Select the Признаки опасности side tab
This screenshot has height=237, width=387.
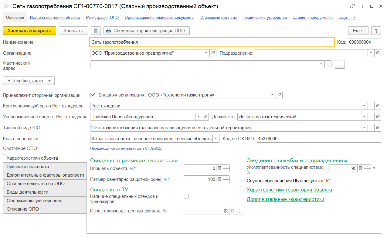45,167
